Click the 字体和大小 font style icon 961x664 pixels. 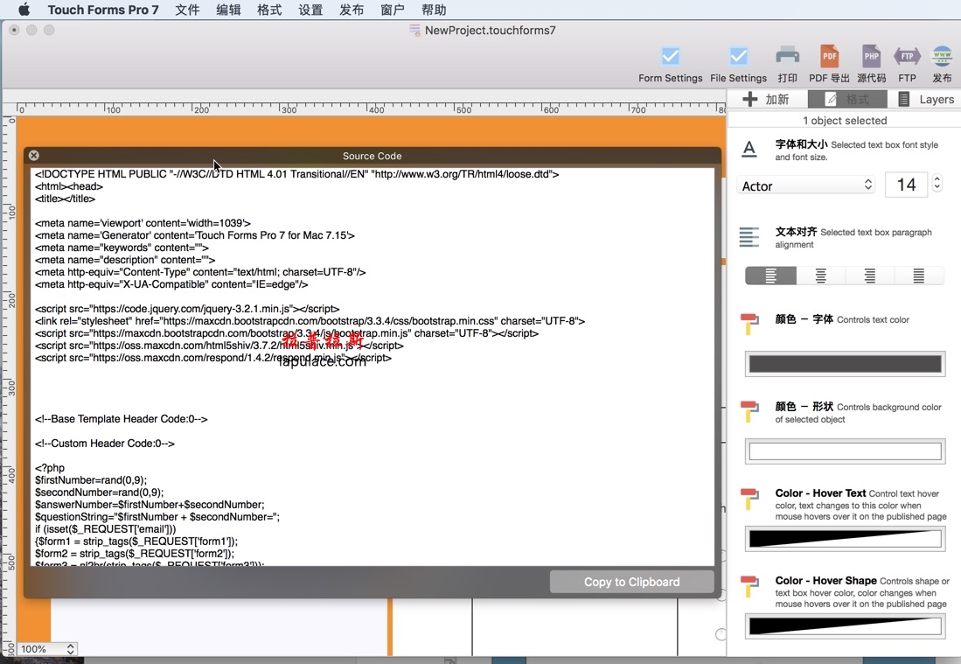[749, 149]
